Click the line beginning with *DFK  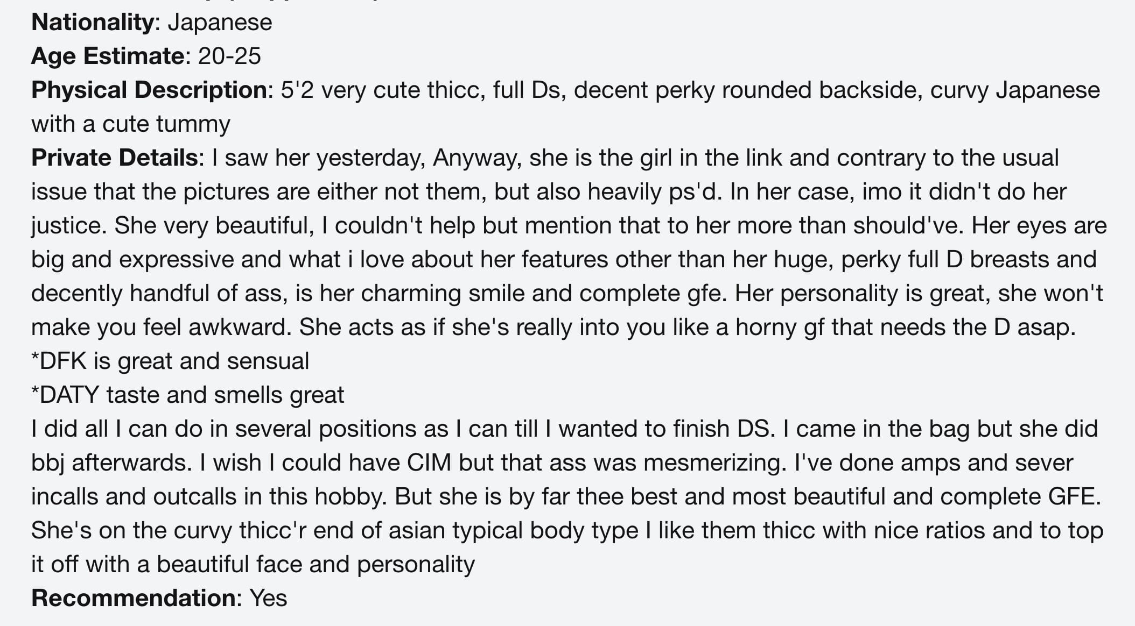coord(170,361)
